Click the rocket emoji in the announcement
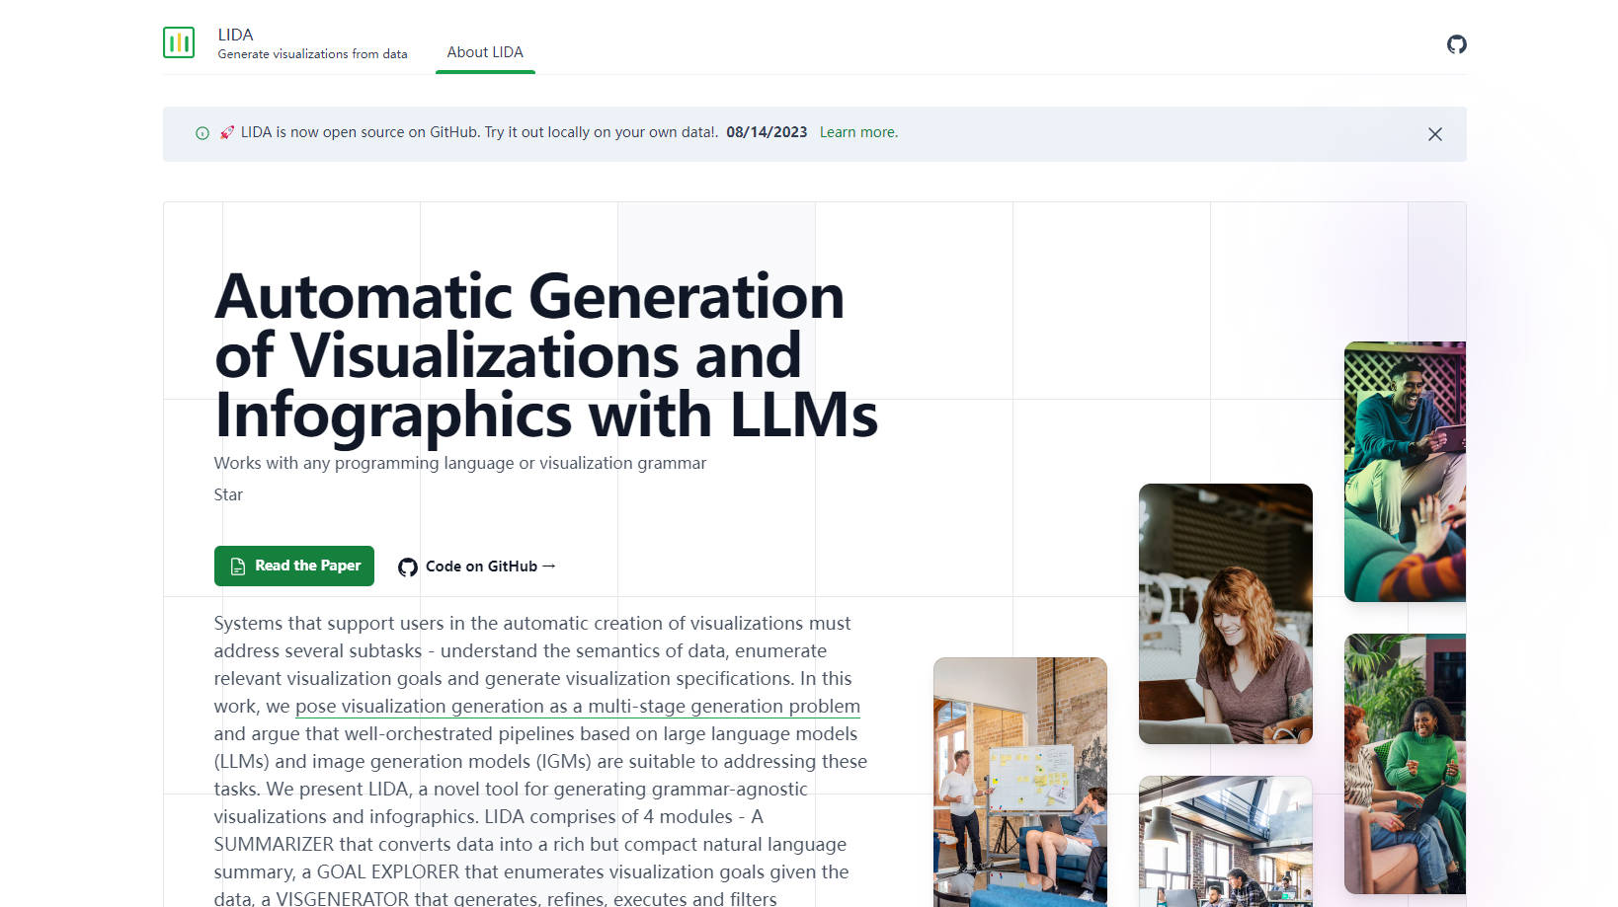This screenshot has height=907, width=1618. (x=227, y=132)
